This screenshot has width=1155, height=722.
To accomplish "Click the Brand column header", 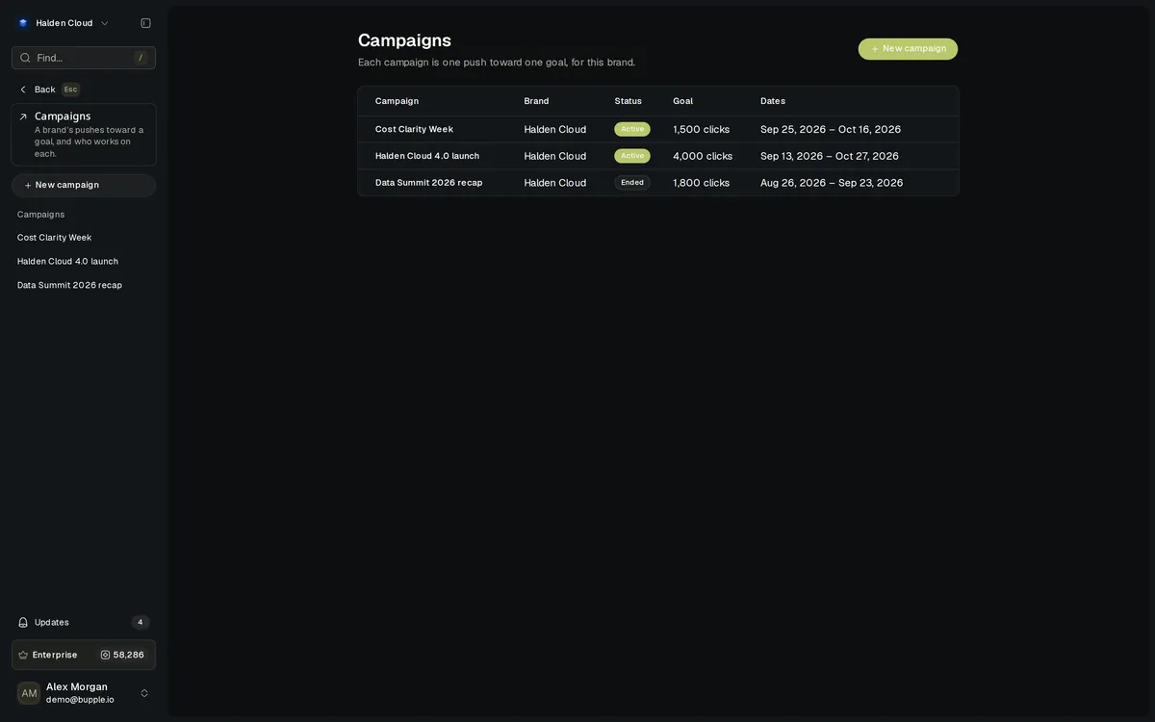I will [536, 101].
